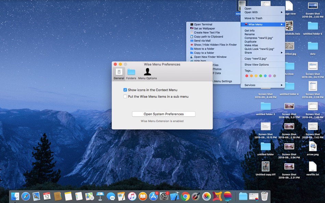Click the Open System Preferences button
The image size is (325, 203).
coord(164,114)
